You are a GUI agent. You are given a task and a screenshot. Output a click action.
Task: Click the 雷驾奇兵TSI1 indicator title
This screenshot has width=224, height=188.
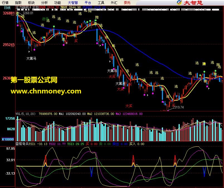[x=25, y=144]
